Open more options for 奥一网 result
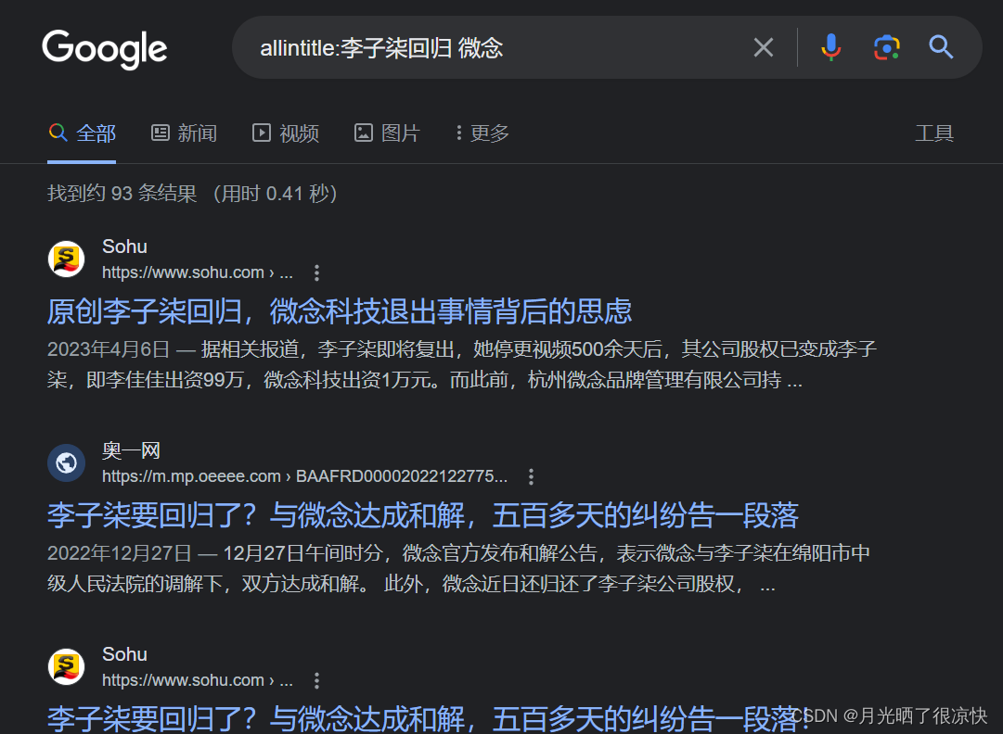 pos(531,476)
